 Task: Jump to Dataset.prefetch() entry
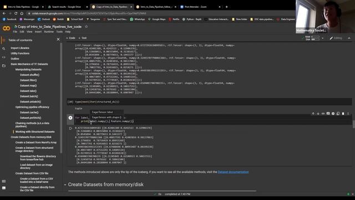(x=31, y=118)
